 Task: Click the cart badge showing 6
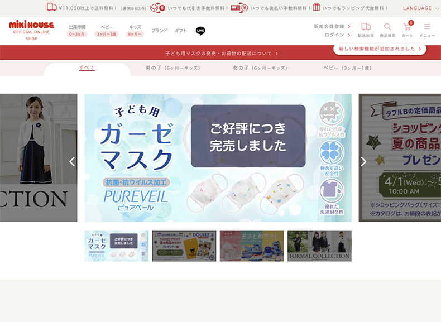click(x=411, y=23)
